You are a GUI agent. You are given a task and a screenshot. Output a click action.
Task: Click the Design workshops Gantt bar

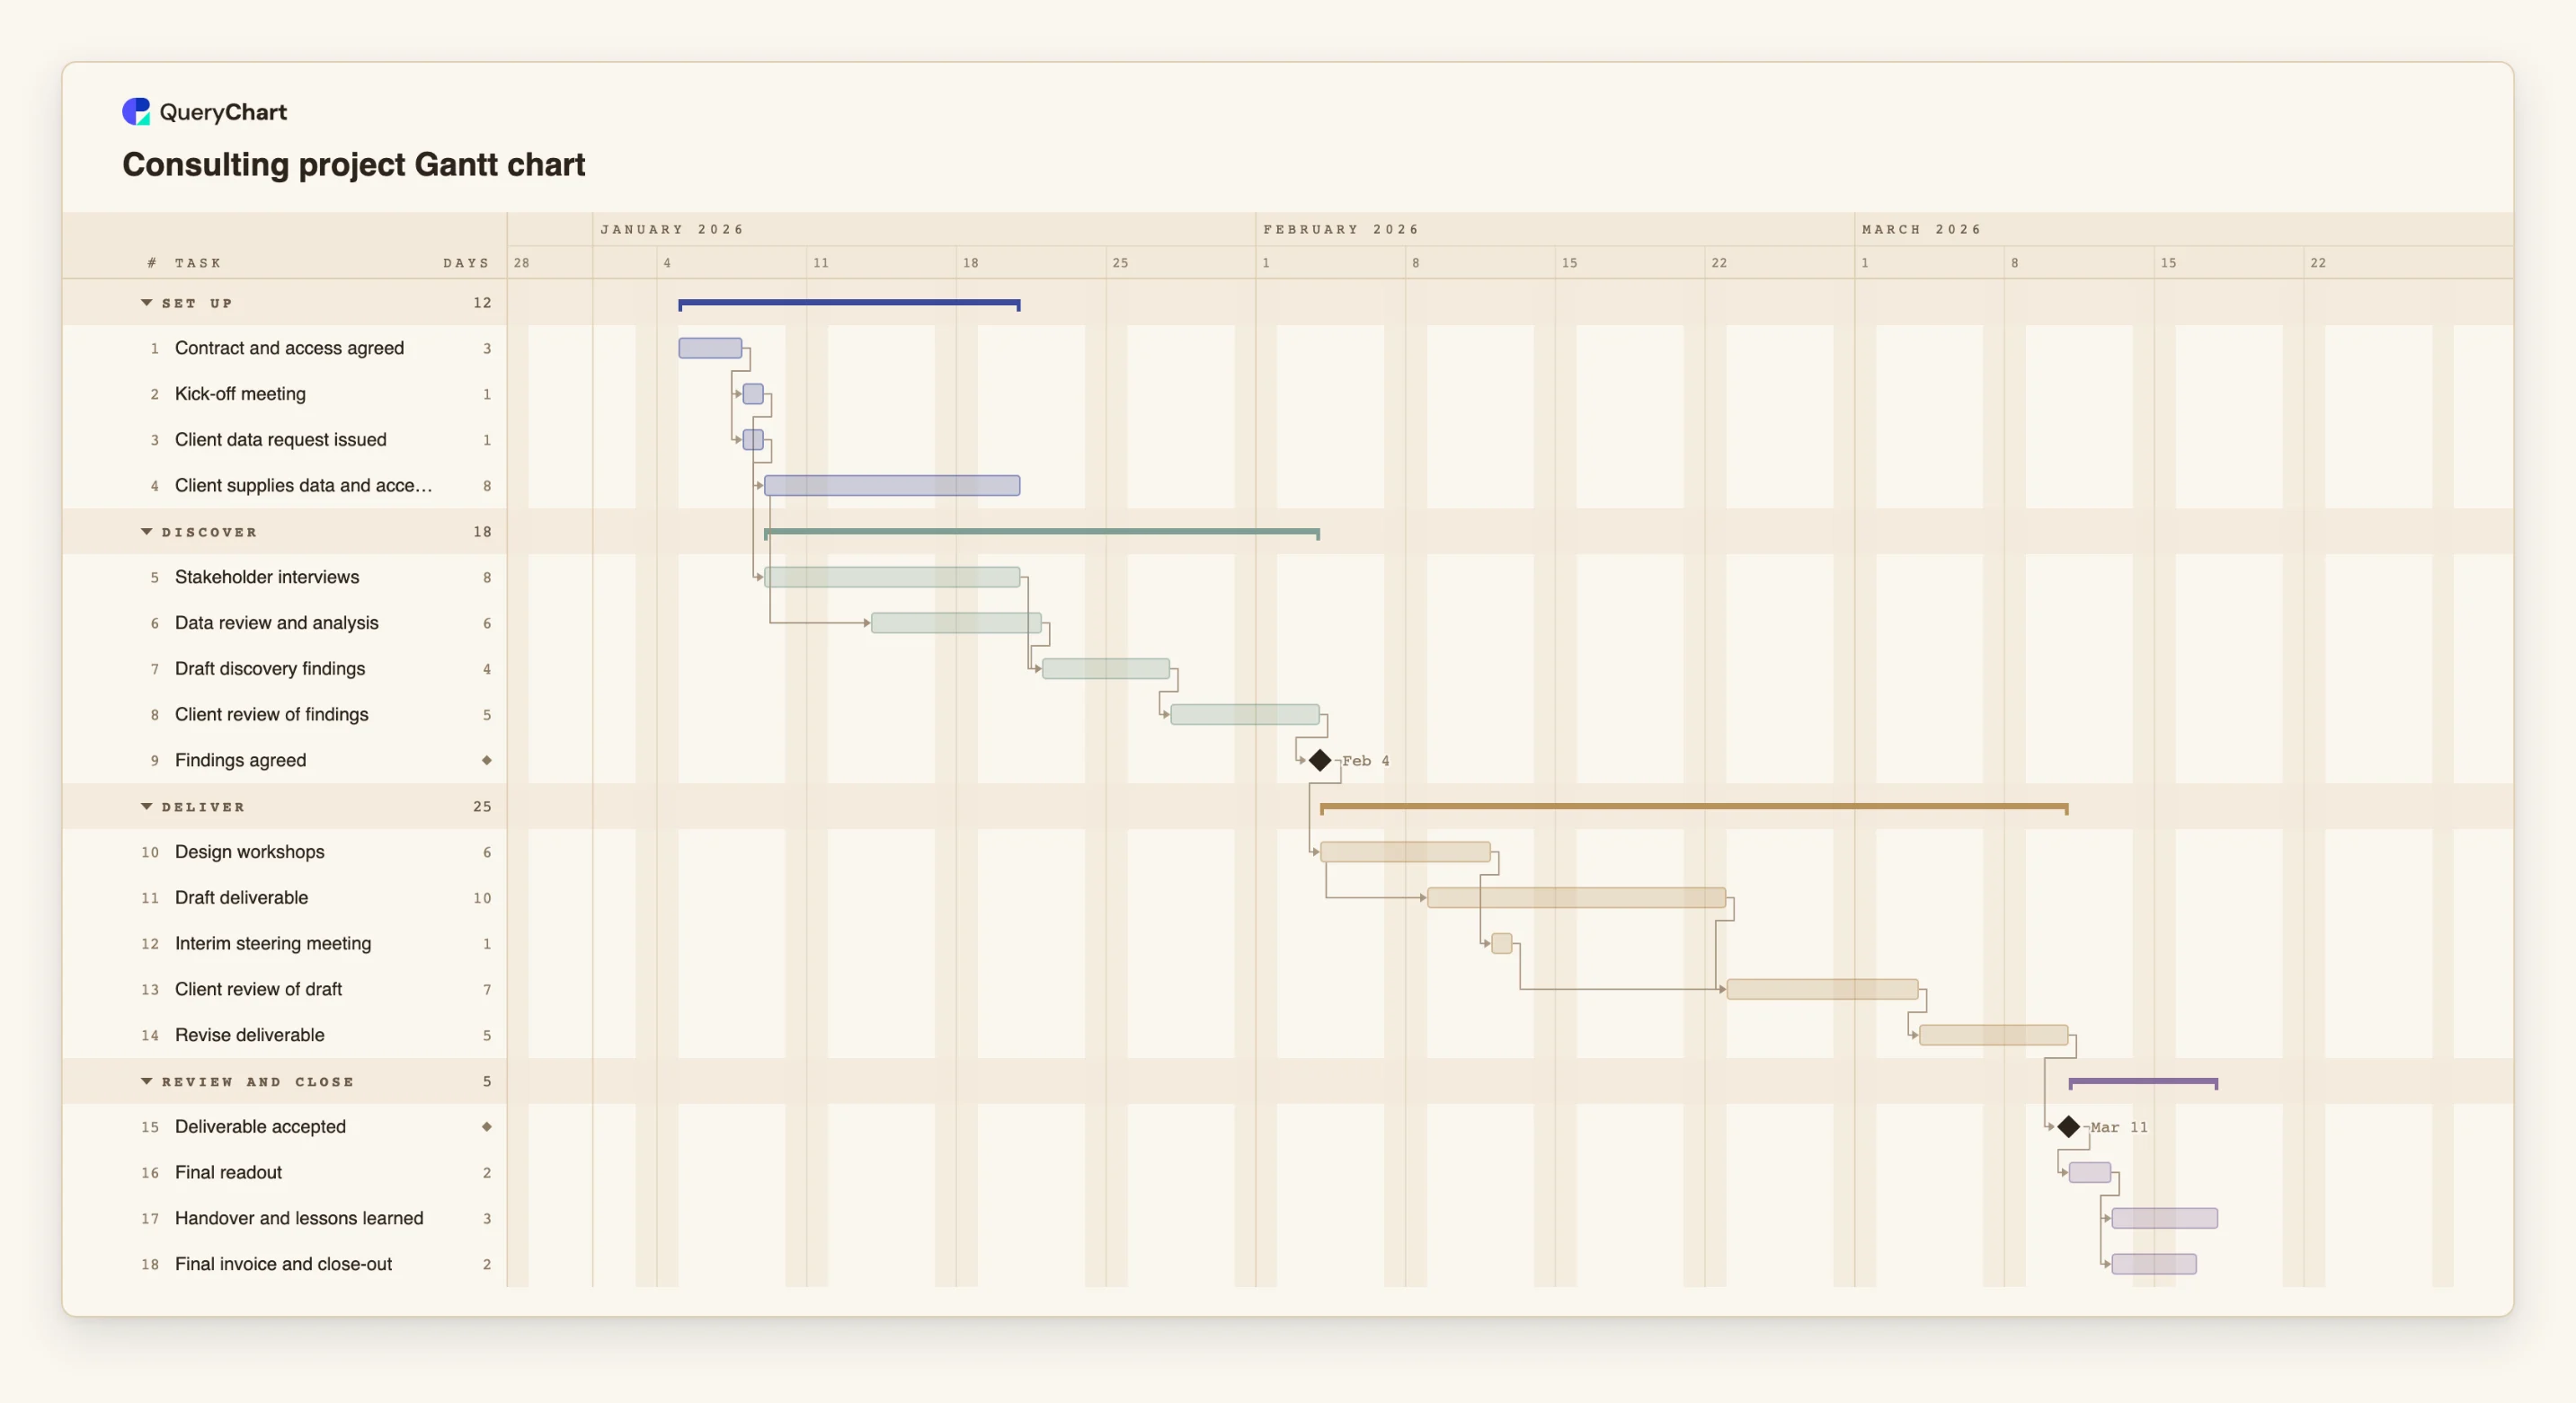[x=1405, y=852]
